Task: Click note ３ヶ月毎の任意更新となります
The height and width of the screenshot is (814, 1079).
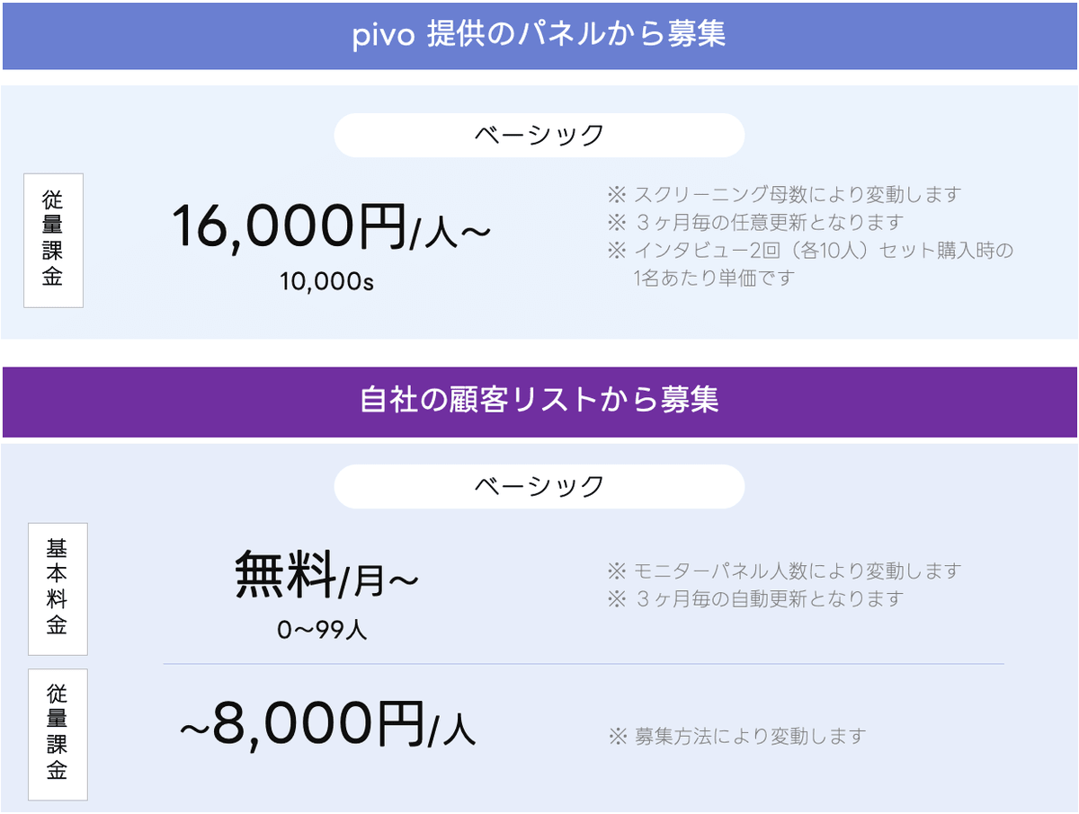Action: click(x=755, y=222)
